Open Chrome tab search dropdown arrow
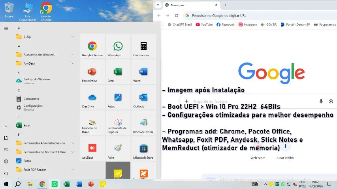 point(158,5)
